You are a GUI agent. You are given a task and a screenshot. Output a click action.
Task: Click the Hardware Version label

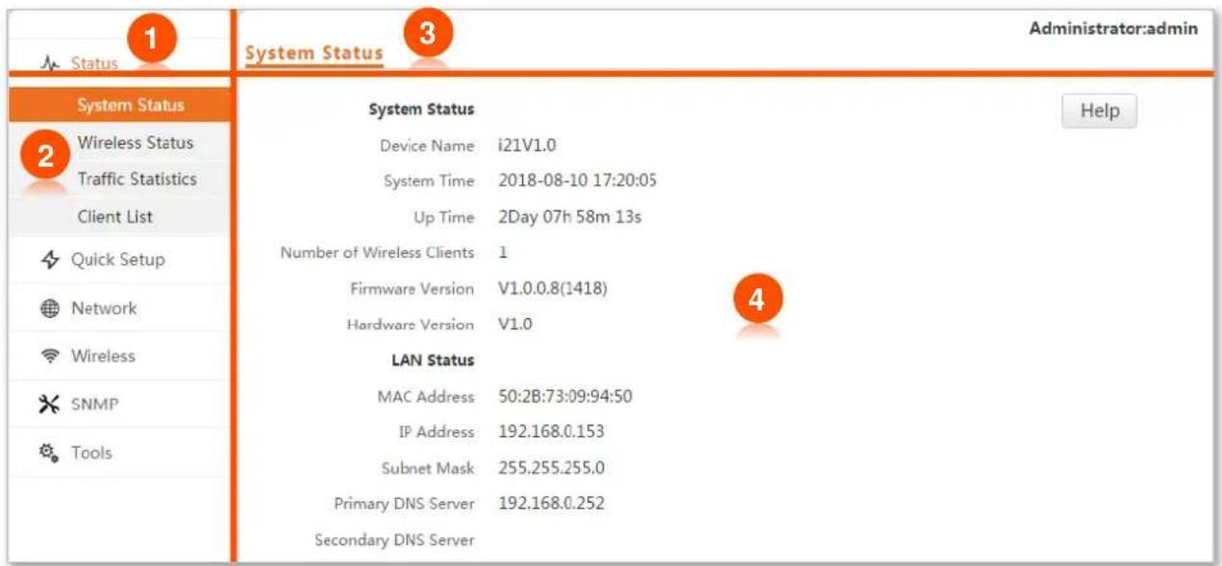click(410, 325)
